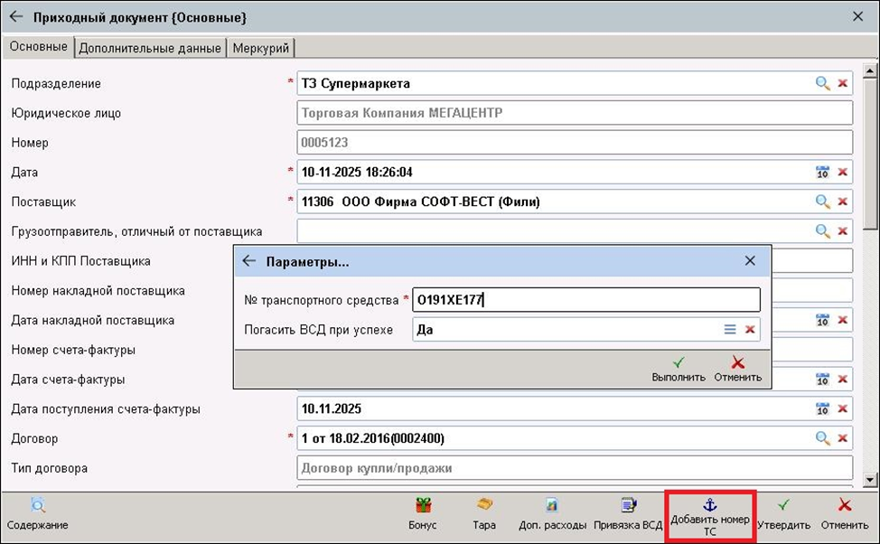The height and width of the screenshot is (544, 880).
Task: Open lookup search for Договор field
Action: (x=822, y=438)
